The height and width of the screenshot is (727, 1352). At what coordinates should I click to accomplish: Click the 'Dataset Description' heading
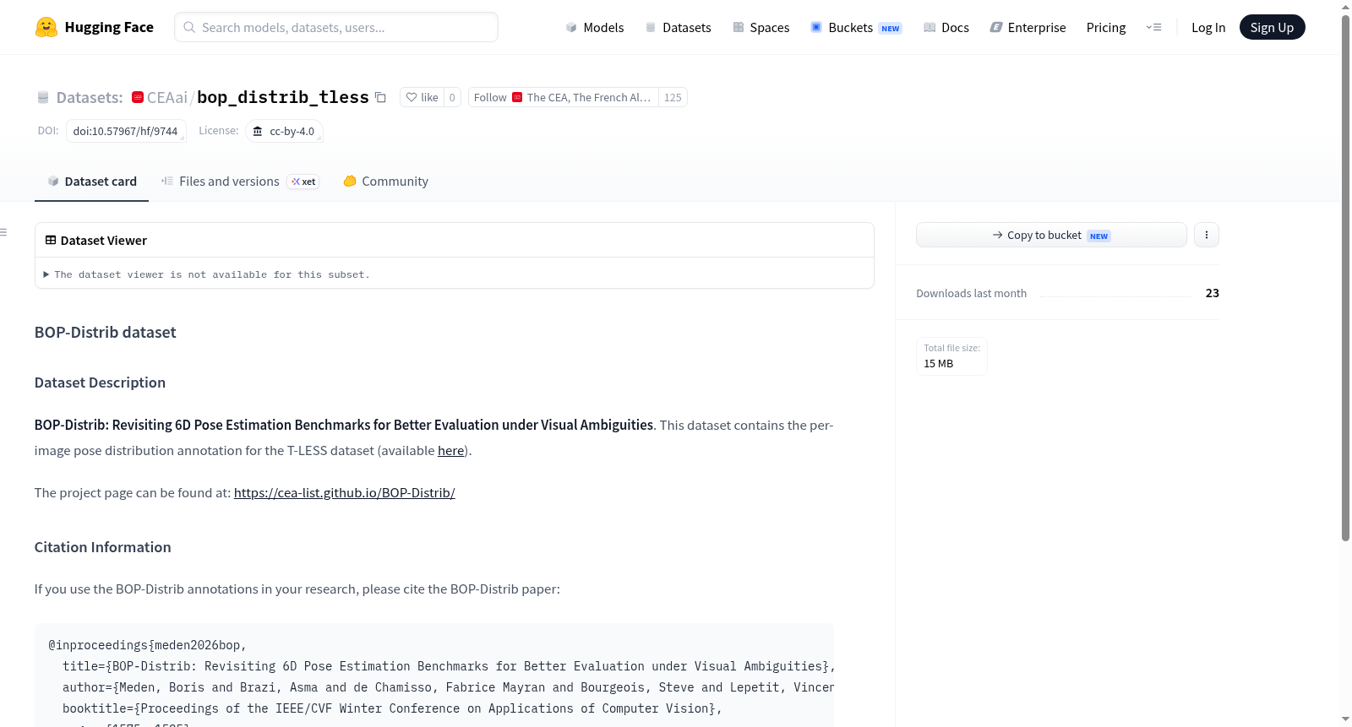(x=100, y=382)
